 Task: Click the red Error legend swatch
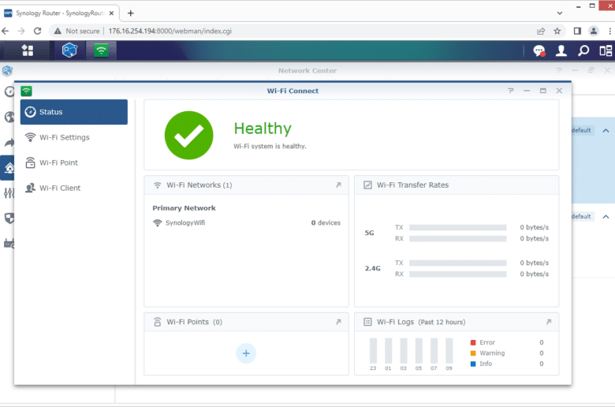tap(473, 342)
